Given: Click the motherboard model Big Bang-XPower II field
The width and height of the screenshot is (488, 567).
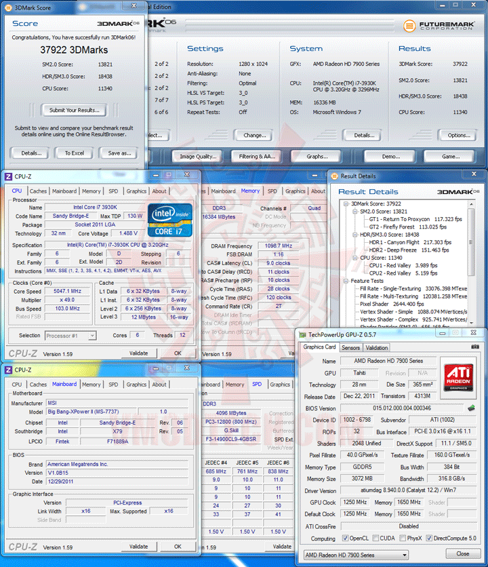Looking at the screenshot, I should click(x=91, y=412).
